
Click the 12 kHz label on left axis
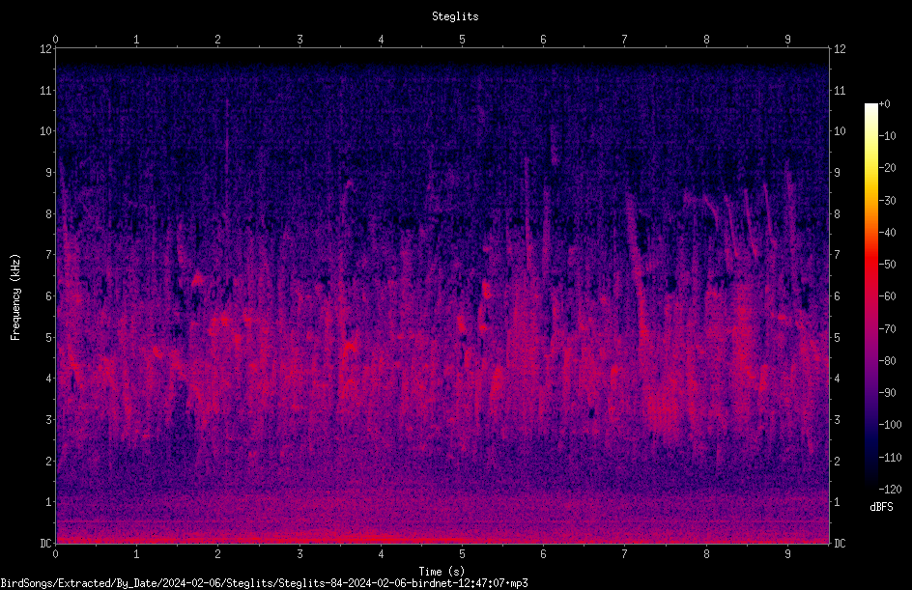[x=46, y=49]
